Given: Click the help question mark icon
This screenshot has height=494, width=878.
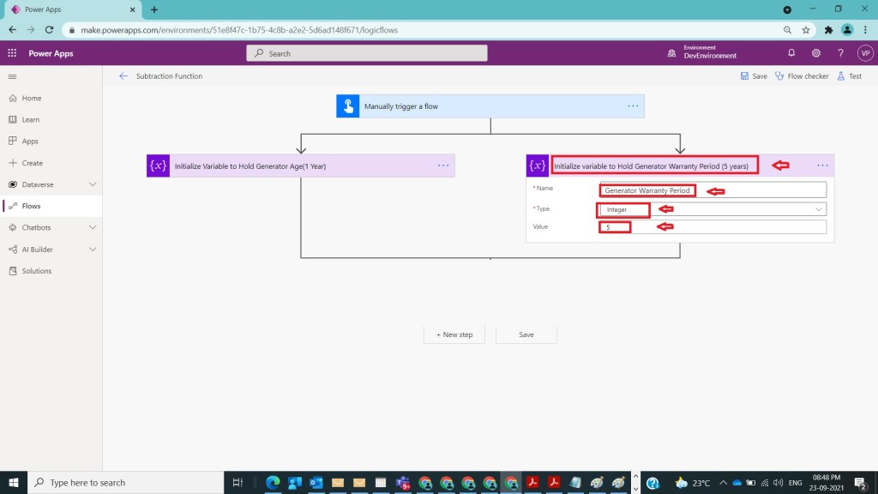Looking at the screenshot, I should click(840, 53).
